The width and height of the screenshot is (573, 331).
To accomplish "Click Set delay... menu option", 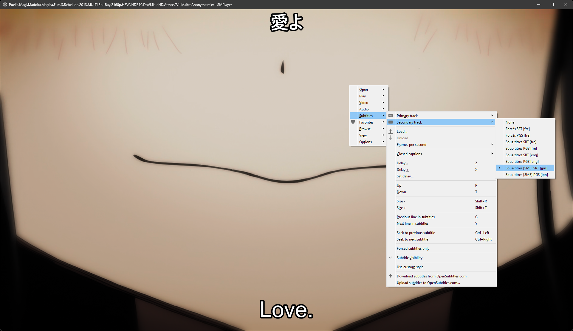I will coord(405,176).
